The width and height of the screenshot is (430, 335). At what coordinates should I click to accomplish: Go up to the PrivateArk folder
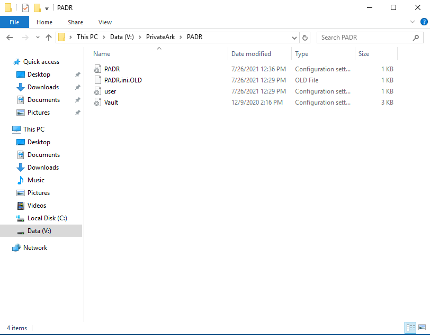click(49, 37)
